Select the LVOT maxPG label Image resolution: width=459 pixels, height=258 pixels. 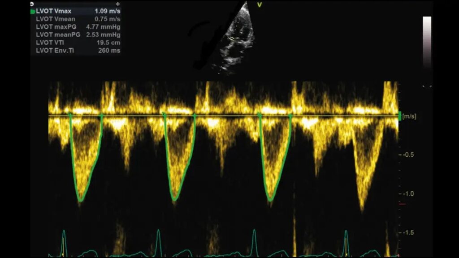tap(56, 27)
